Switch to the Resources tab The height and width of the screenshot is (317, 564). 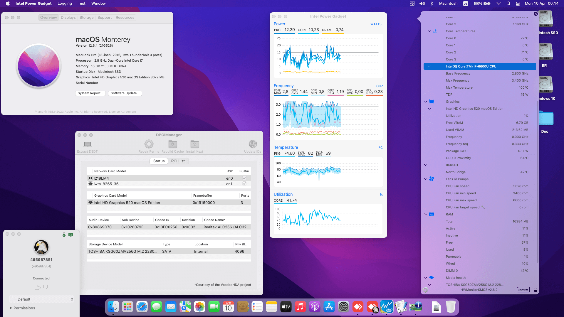coord(125,18)
